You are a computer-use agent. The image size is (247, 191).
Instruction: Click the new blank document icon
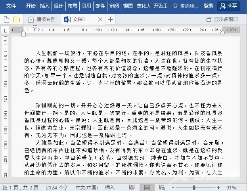coord(6,19)
